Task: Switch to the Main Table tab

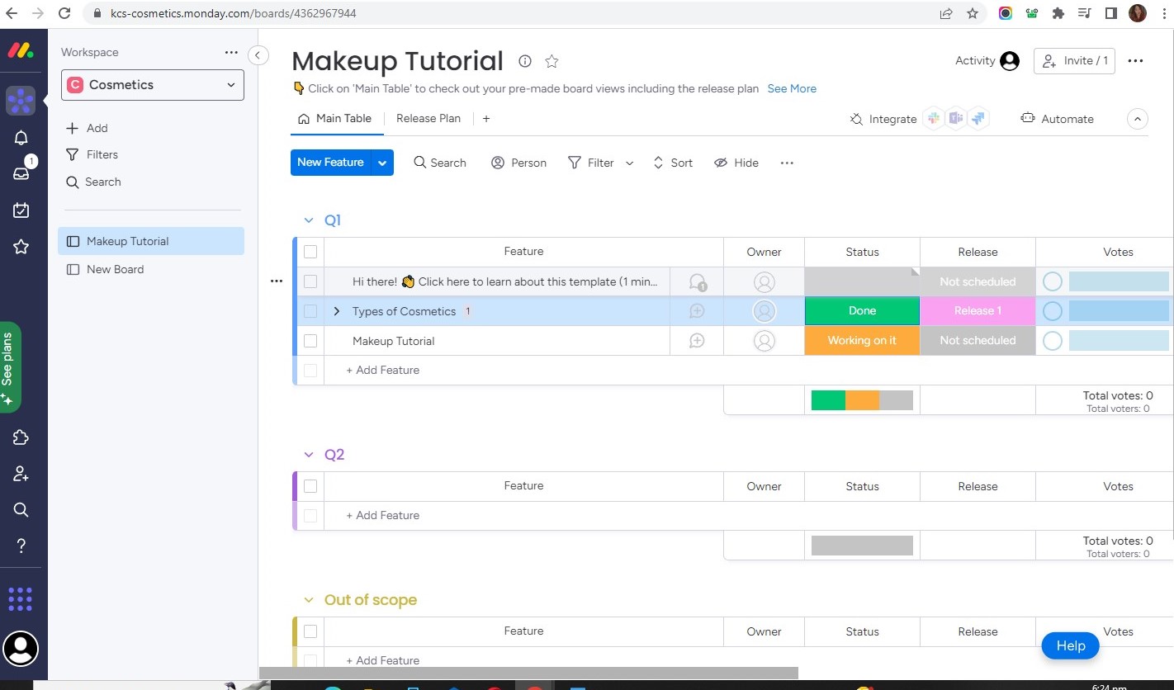Action: coord(335,118)
